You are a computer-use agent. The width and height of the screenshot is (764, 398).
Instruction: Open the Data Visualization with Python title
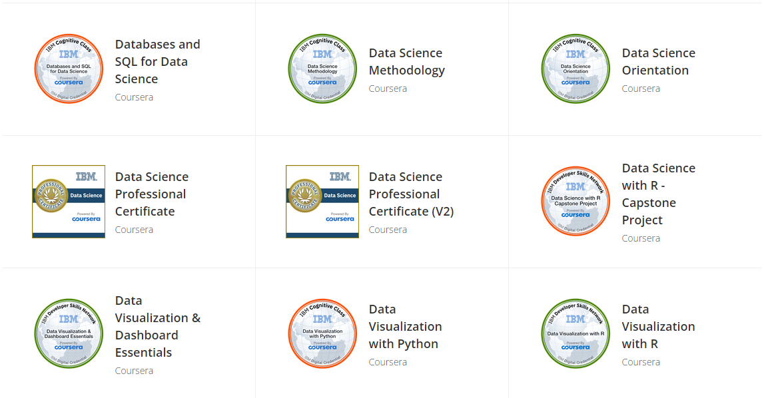coord(406,326)
